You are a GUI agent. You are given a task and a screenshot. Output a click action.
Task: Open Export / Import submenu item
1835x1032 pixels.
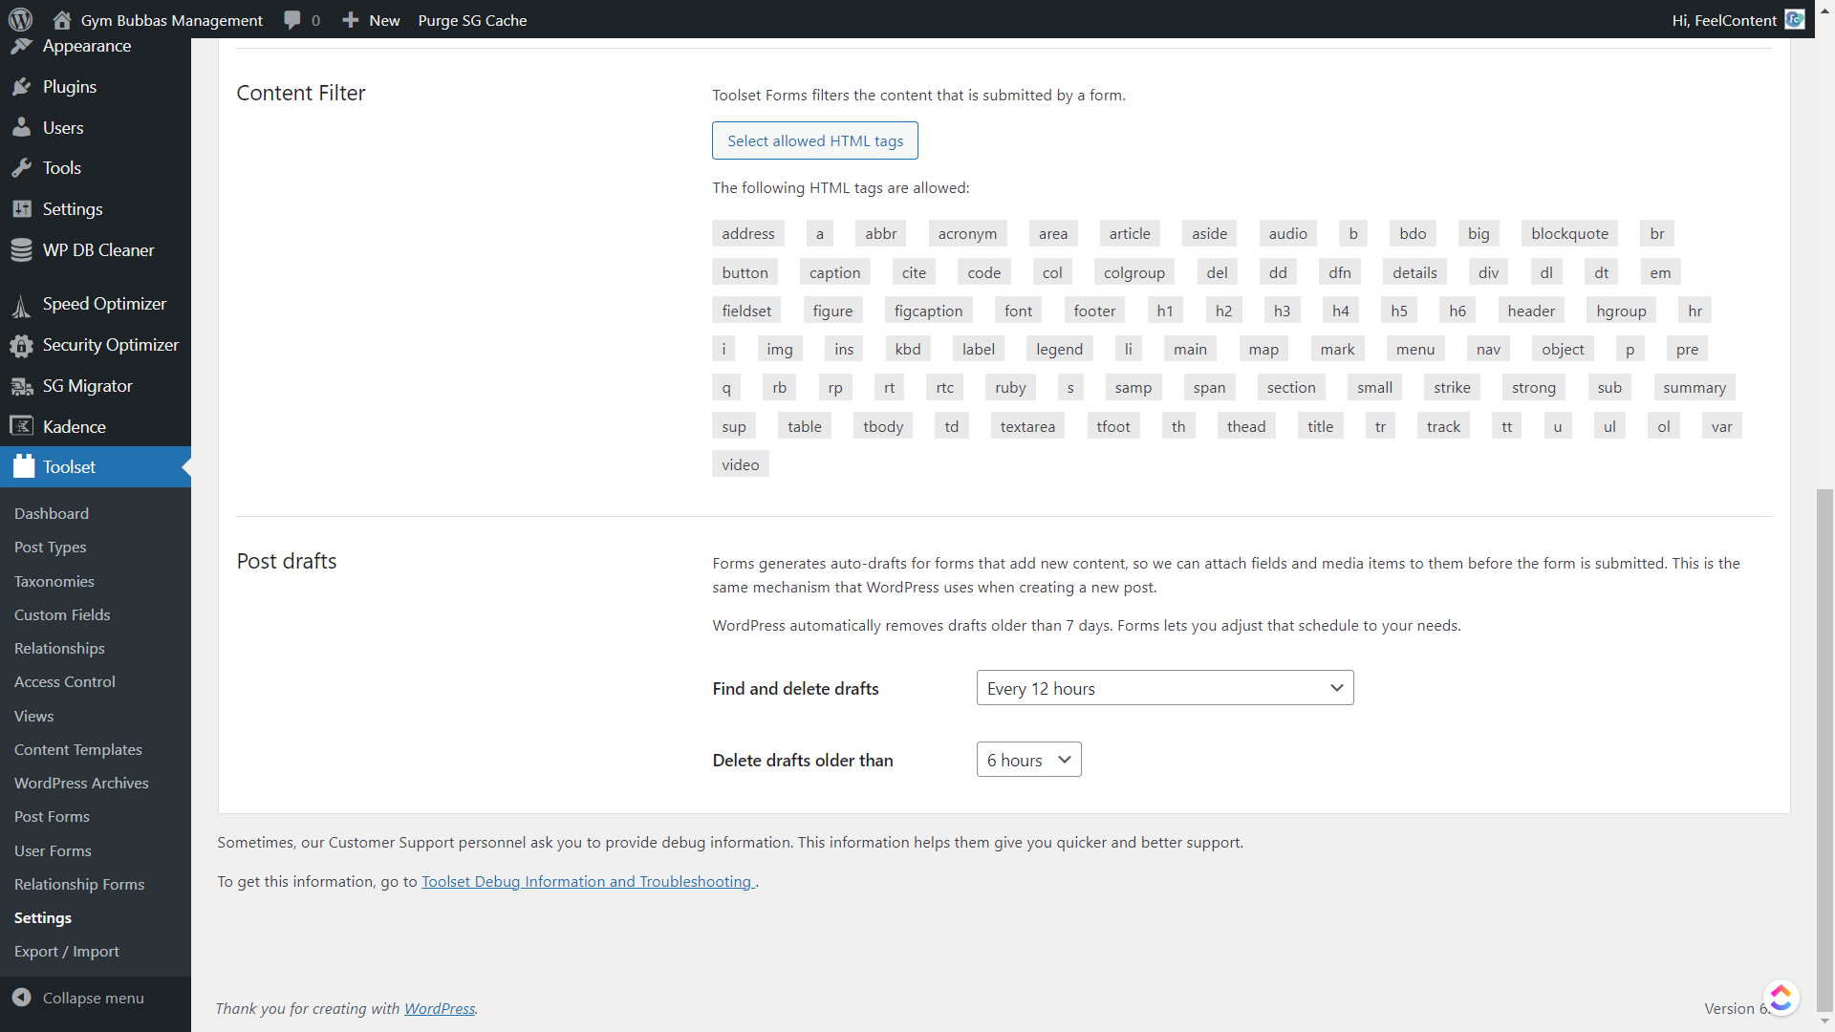67,951
